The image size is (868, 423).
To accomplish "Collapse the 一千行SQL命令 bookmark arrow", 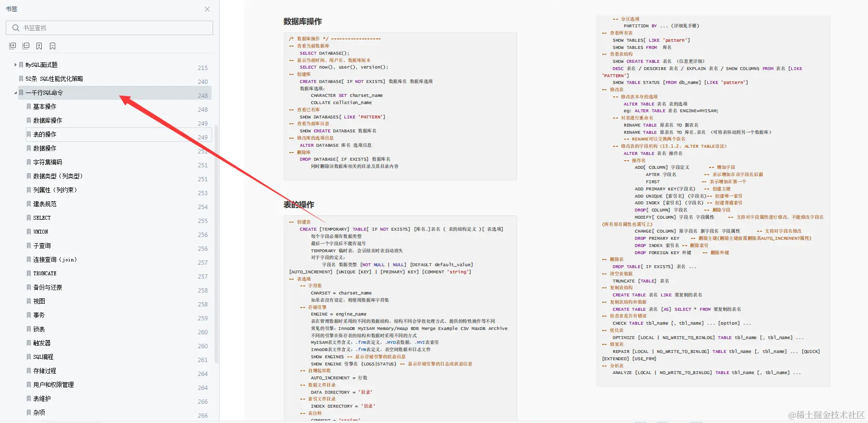I will tap(15, 93).
